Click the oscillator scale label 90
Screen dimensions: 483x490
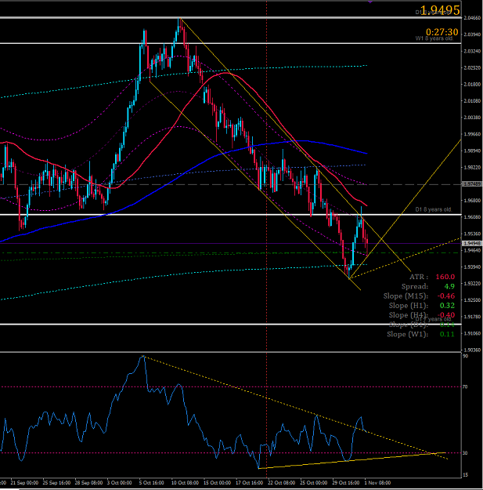(x=465, y=356)
